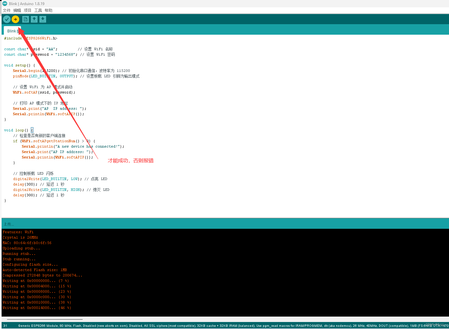This screenshot has width=449, height=329.
Task: Click the MAC address line in console output
Action: [x=27, y=242]
